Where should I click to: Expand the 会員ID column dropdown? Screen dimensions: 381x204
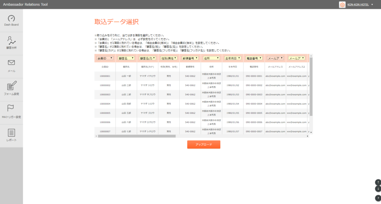tap(105, 58)
